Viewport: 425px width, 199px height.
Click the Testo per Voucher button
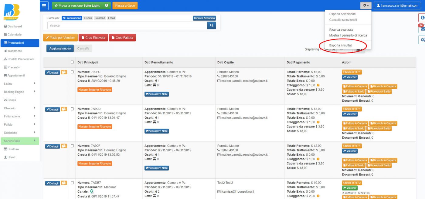(x=60, y=38)
